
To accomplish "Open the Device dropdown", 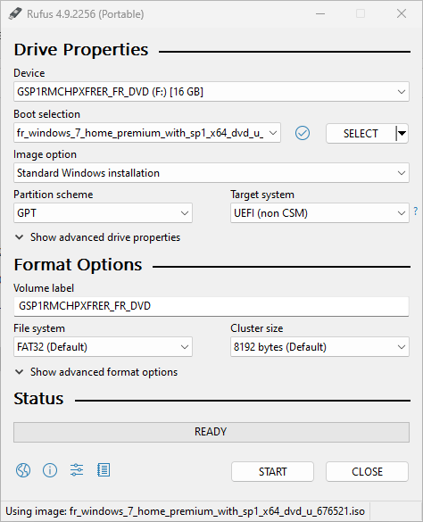I will point(211,92).
